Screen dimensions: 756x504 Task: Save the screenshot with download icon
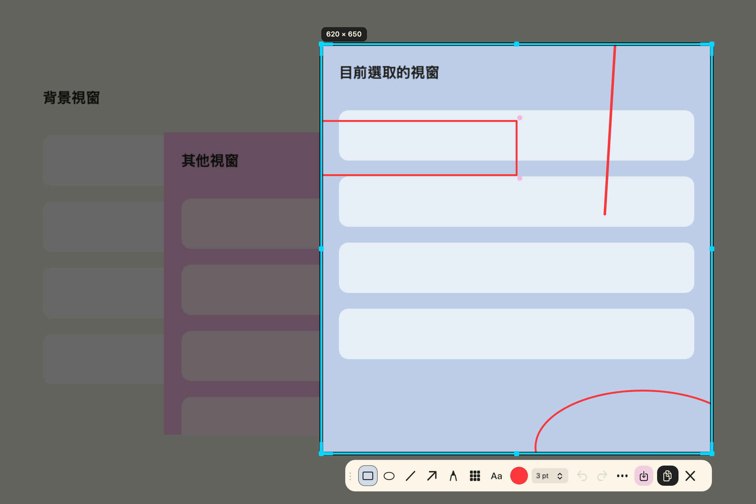coord(644,476)
